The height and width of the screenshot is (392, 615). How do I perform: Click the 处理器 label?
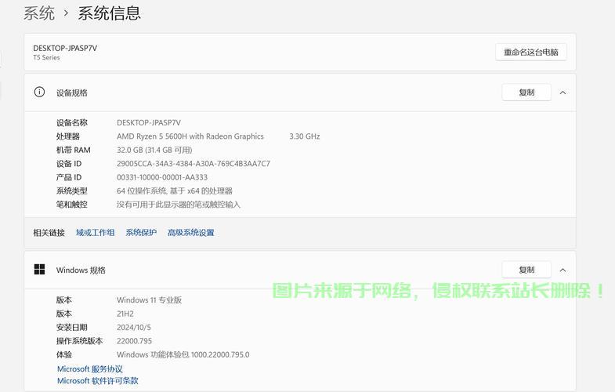[68, 136]
